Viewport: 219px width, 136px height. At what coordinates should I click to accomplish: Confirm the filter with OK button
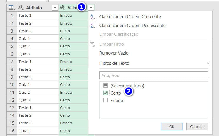(x=172, y=127)
